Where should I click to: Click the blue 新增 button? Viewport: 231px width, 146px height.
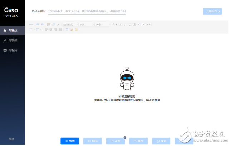69,141
